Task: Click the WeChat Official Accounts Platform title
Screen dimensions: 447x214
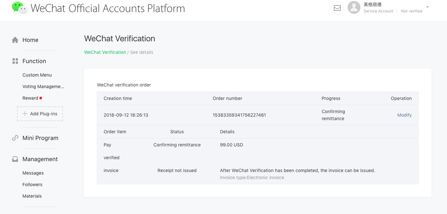Action: coord(108,8)
